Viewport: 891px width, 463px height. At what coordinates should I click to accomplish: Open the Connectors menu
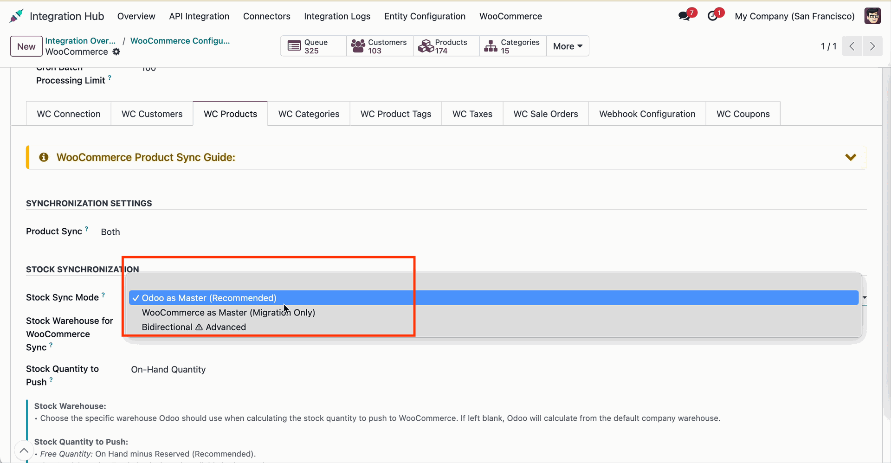click(x=267, y=16)
